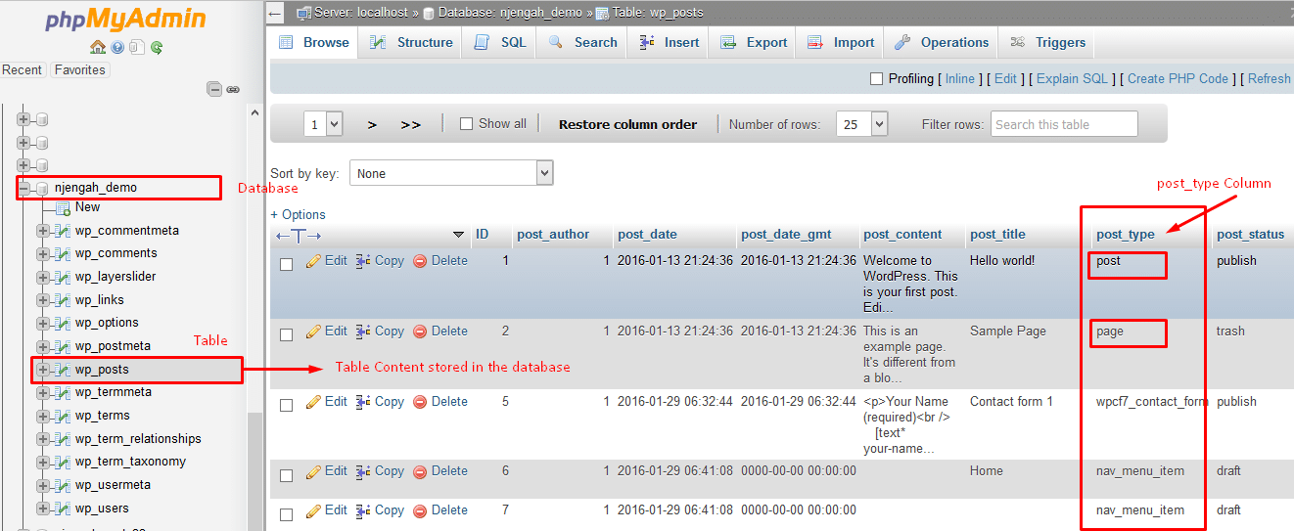1294x531 pixels.
Task: Collapse all navigation tree icon
Action: 214,89
